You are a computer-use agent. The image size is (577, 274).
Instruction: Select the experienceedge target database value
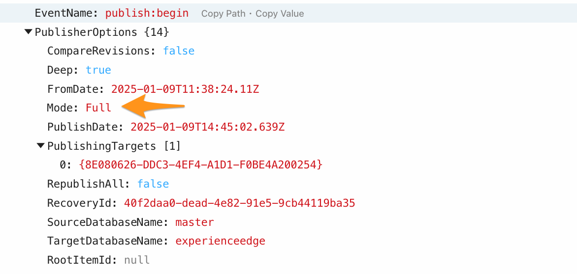(x=220, y=241)
